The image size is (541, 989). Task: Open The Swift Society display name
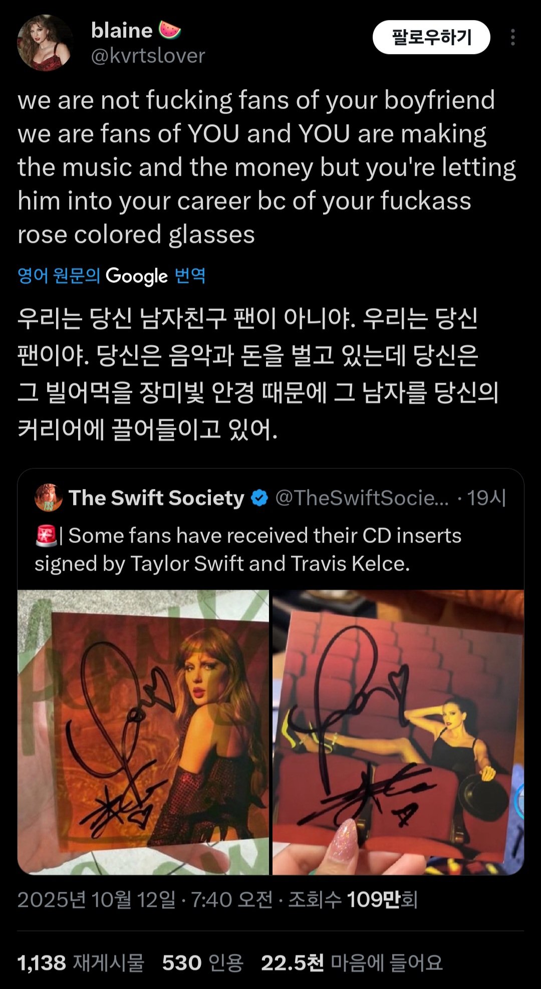point(156,498)
